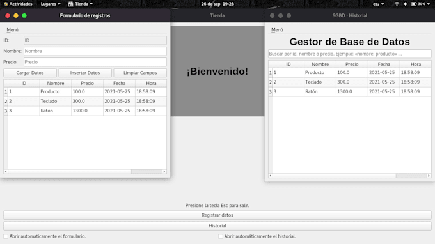Click the Nombre column header in the form table
Image resolution: width=435 pixels, height=244 pixels.
tap(56, 83)
